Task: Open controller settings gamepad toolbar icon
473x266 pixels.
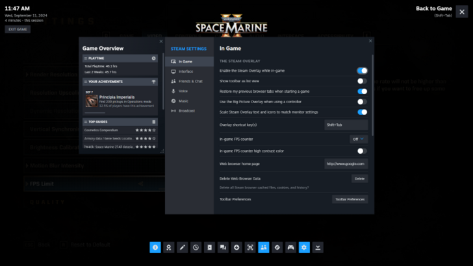Action: (x=291, y=247)
